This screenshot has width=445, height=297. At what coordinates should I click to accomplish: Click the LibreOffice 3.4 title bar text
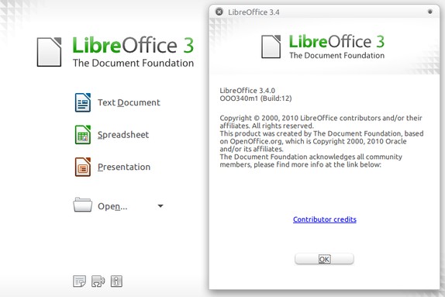coord(254,12)
